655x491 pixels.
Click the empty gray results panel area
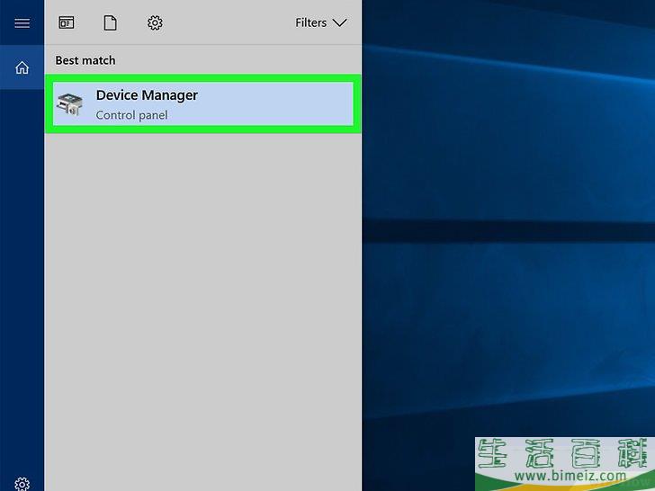click(202, 297)
